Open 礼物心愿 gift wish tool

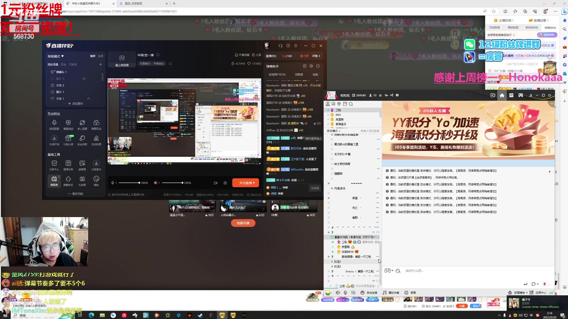68,140
